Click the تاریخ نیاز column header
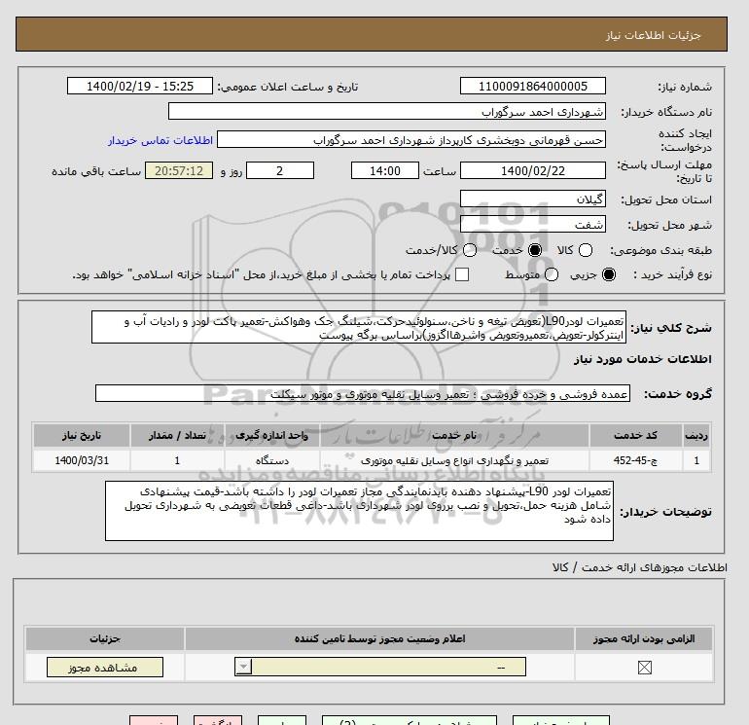Image resolution: width=749 pixels, height=725 pixels. [x=82, y=435]
